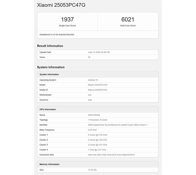Viewport: 196px width, 175px height.
Task: Select 2 Cores @ 2.80 GHz value
Action: point(97,140)
